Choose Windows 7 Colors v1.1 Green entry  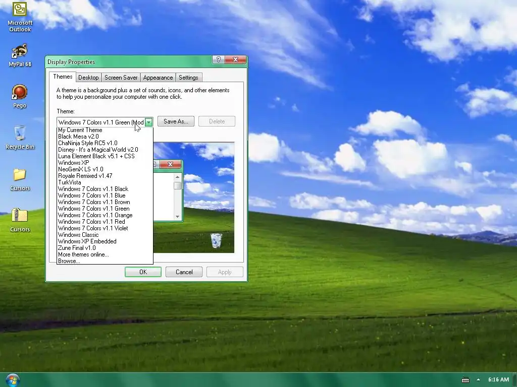click(x=105, y=209)
